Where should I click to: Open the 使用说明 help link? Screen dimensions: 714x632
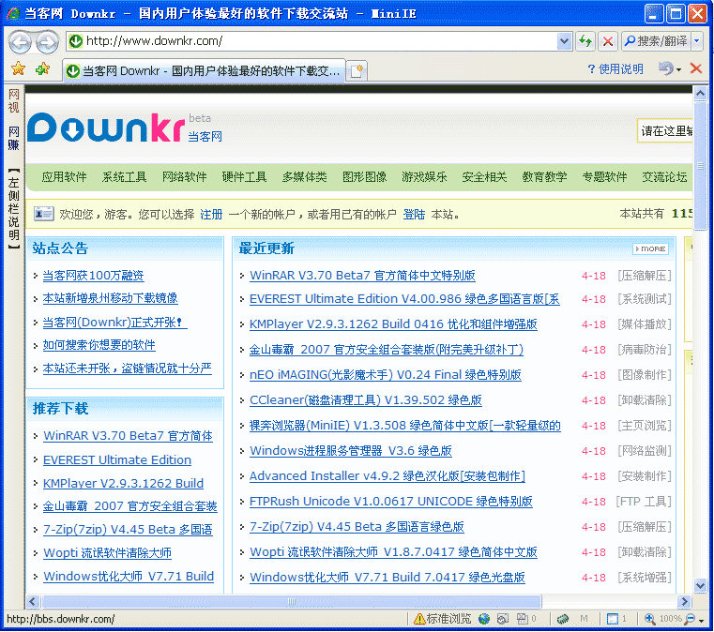point(615,69)
